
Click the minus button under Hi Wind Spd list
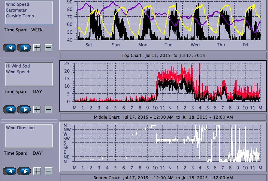[48, 109]
